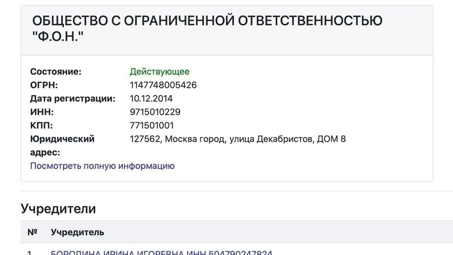Click the "Дата регистрации:" label
This screenshot has height=255, width=453.
point(72,99)
